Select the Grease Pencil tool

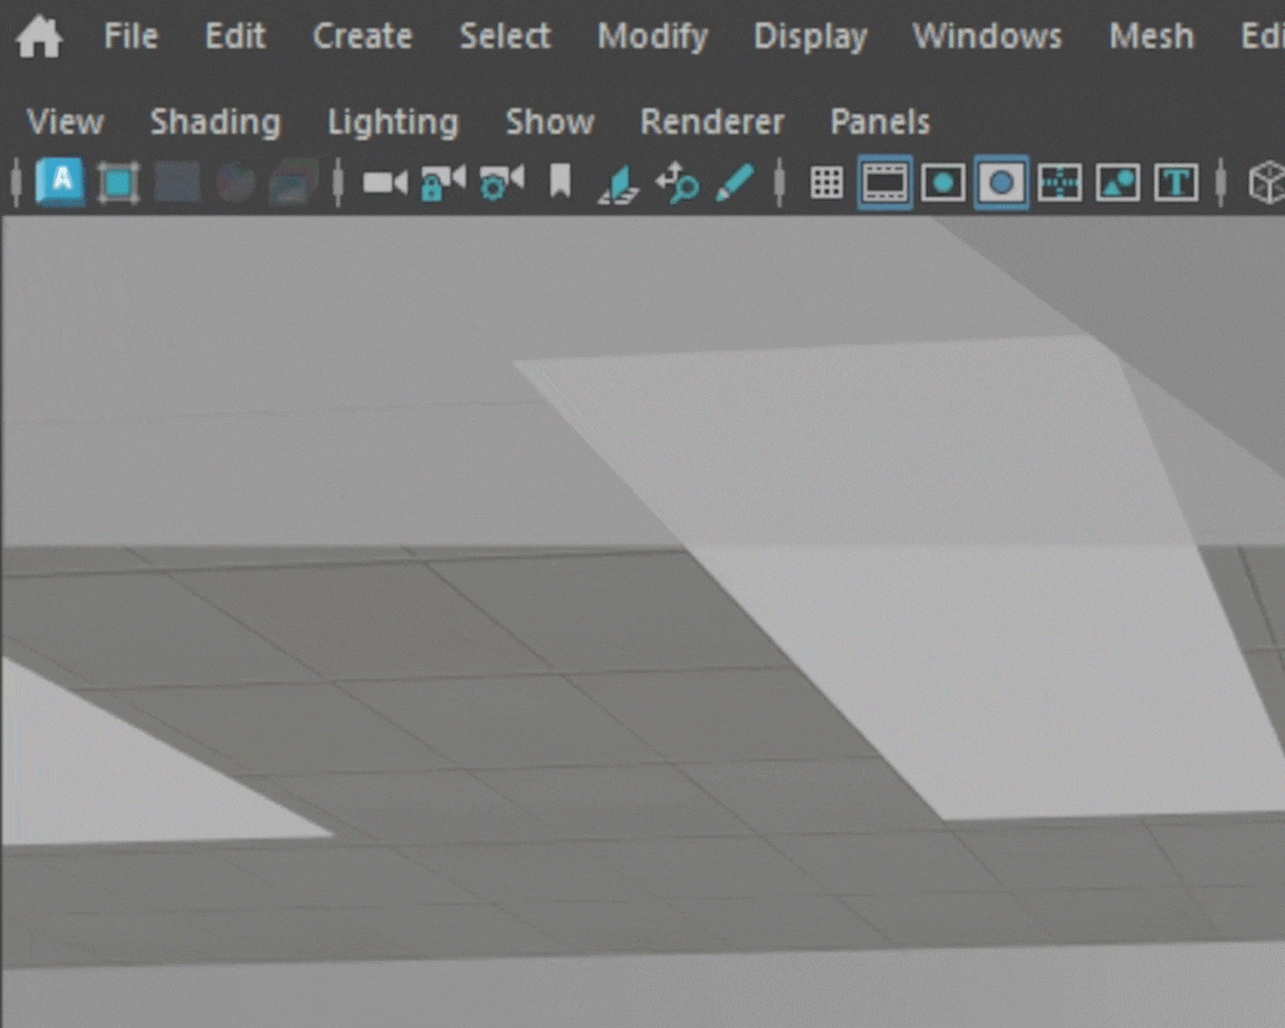click(x=735, y=182)
